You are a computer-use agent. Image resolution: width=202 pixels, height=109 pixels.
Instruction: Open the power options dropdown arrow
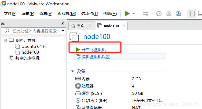pyautogui.click(x=134, y=13)
